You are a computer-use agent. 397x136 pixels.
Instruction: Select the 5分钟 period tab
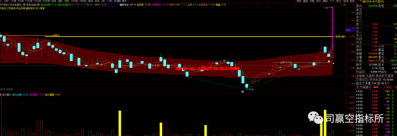pos(21,1)
